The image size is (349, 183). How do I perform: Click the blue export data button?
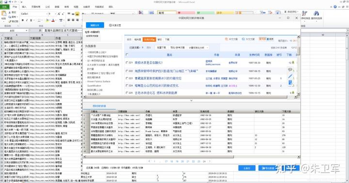click(268, 168)
